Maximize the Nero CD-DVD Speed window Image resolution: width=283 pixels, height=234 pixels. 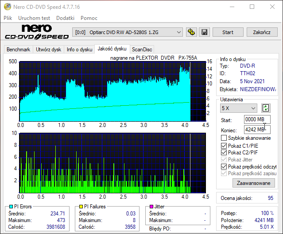coord(252,7)
